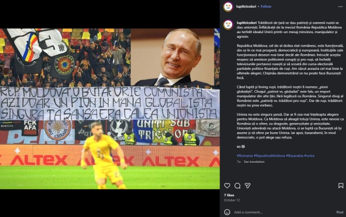This screenshot has width=346, height=217.
Task: Save the post with the bookmark icon
Action: tap(341, 186)
